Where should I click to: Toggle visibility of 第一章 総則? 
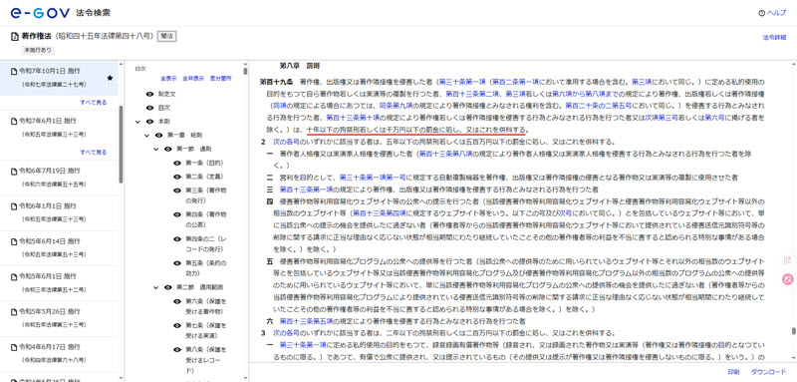pos(158,136)
